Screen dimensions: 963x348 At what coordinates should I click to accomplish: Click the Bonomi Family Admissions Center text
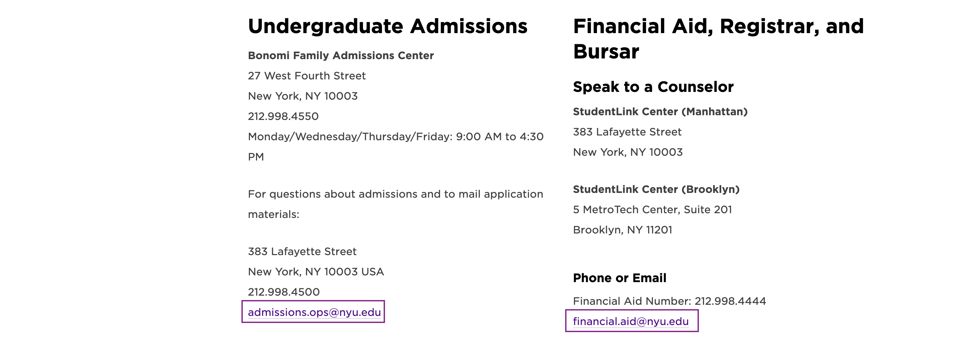pos(341,55)
